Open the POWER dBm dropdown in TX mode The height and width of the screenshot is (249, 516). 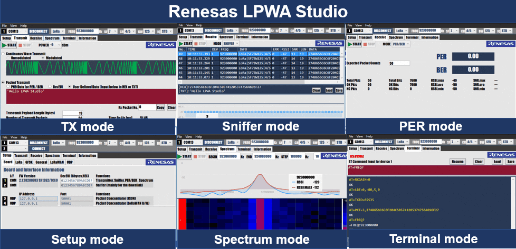pyautogui.click(x=55, y=45)
